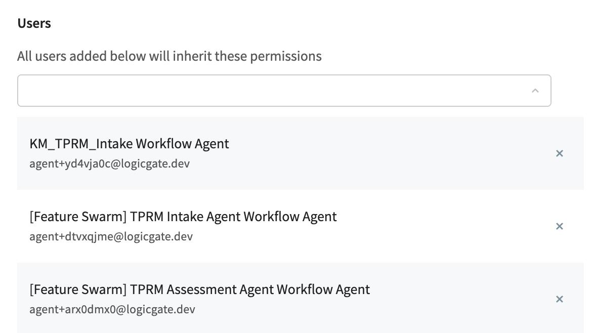
Task: Click the '[Feature Swarm]' prefix of Assessment Agent
Action: pos(78,289)
